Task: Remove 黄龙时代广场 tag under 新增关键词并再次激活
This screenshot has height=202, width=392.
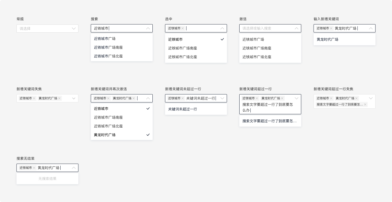Action: coord(134,98)
